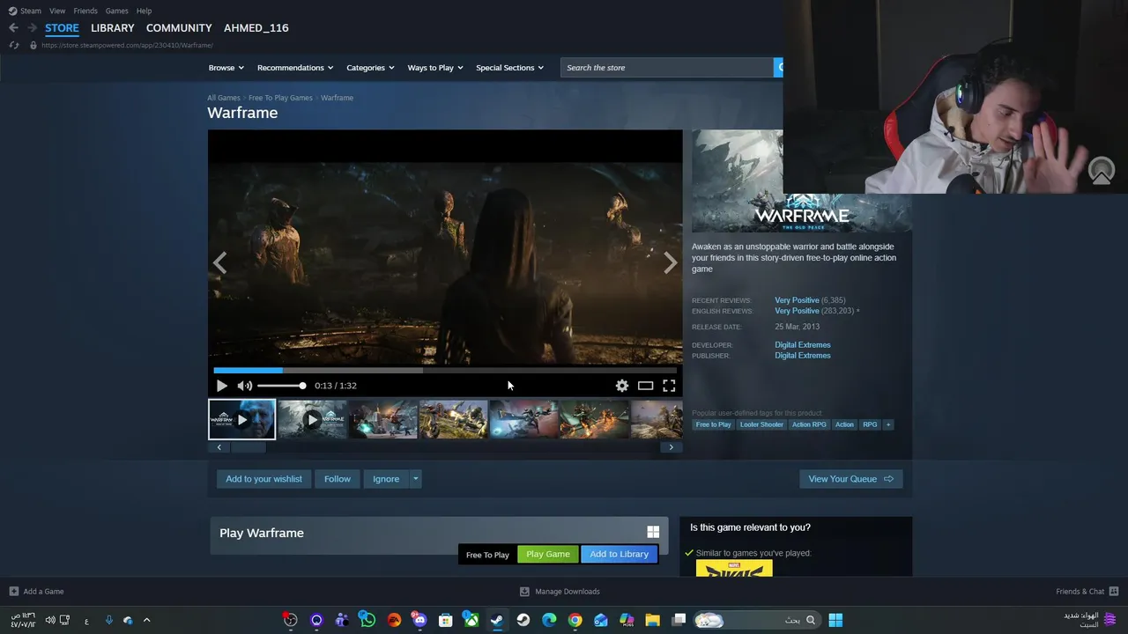The image size is (1128, 634).
Task: Go back with the Steam back arrow
Action: (13, 28)
